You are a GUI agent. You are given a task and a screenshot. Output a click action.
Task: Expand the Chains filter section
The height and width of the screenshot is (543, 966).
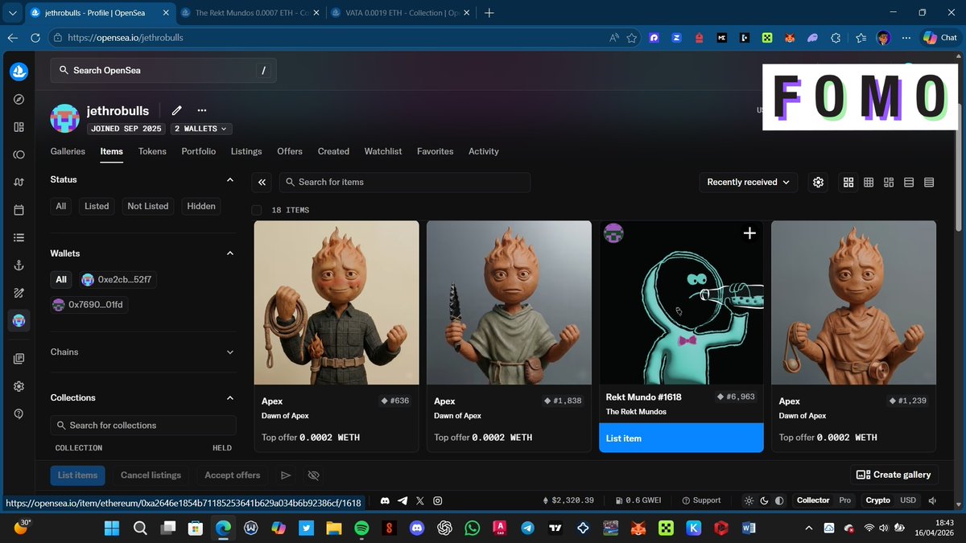pos(229,352)
